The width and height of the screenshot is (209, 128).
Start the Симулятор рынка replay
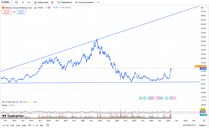[x=84, y=2]
